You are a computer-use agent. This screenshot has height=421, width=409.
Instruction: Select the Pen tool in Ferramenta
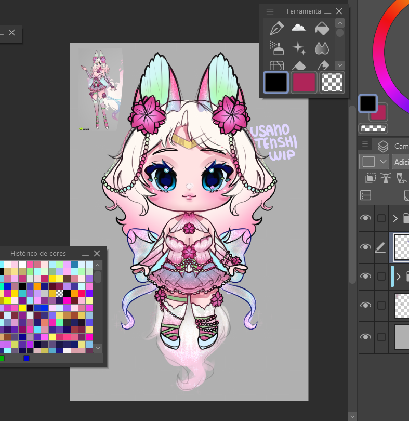[277, 28]
